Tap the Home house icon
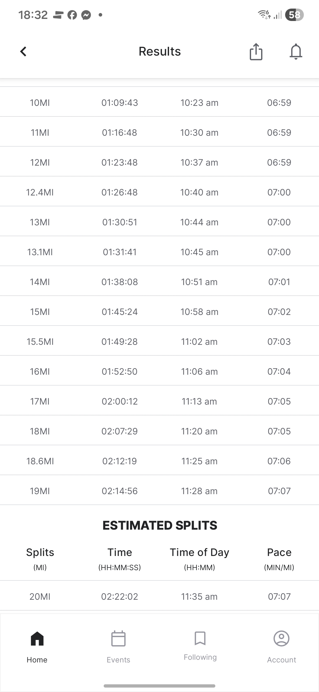319x692 pixels. point(37,638)
